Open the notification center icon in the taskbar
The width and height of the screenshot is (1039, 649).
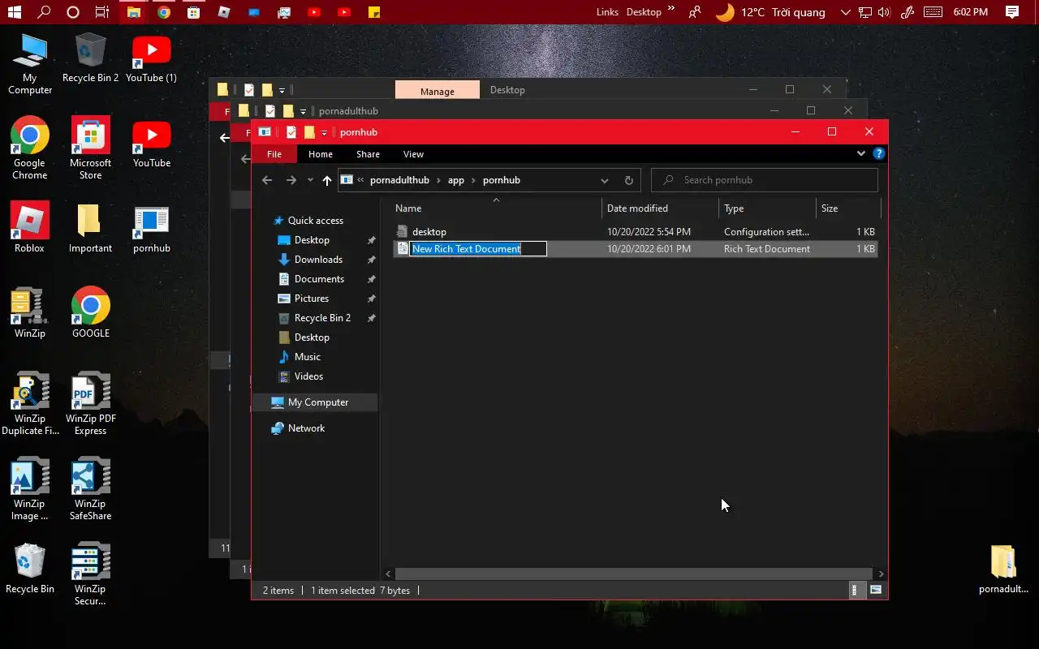(x=1012, y=12)
